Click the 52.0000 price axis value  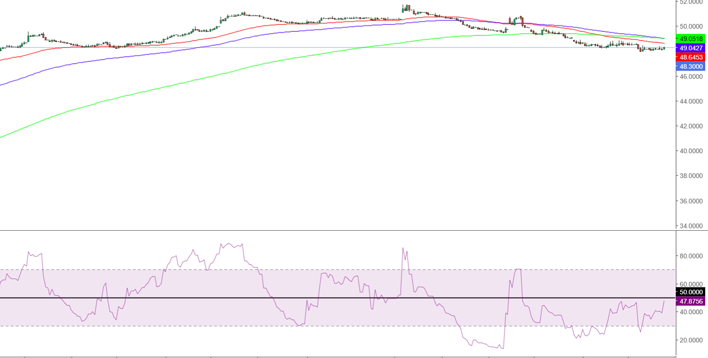691,2
